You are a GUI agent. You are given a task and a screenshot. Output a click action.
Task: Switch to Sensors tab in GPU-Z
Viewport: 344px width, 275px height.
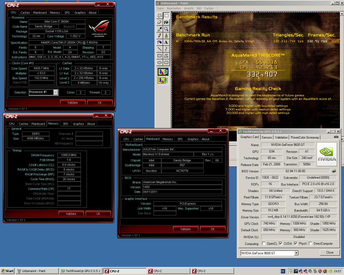267,137
